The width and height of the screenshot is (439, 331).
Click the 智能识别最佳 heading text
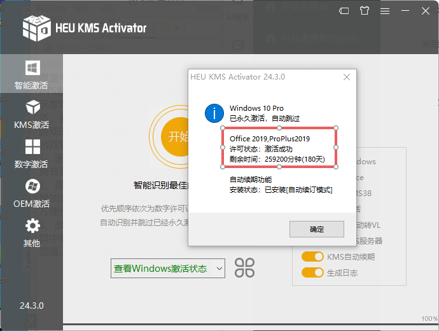pyautogui.click(x=160, y=185)
